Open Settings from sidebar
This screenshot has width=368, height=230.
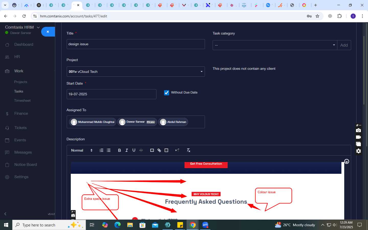coord(21,177)
